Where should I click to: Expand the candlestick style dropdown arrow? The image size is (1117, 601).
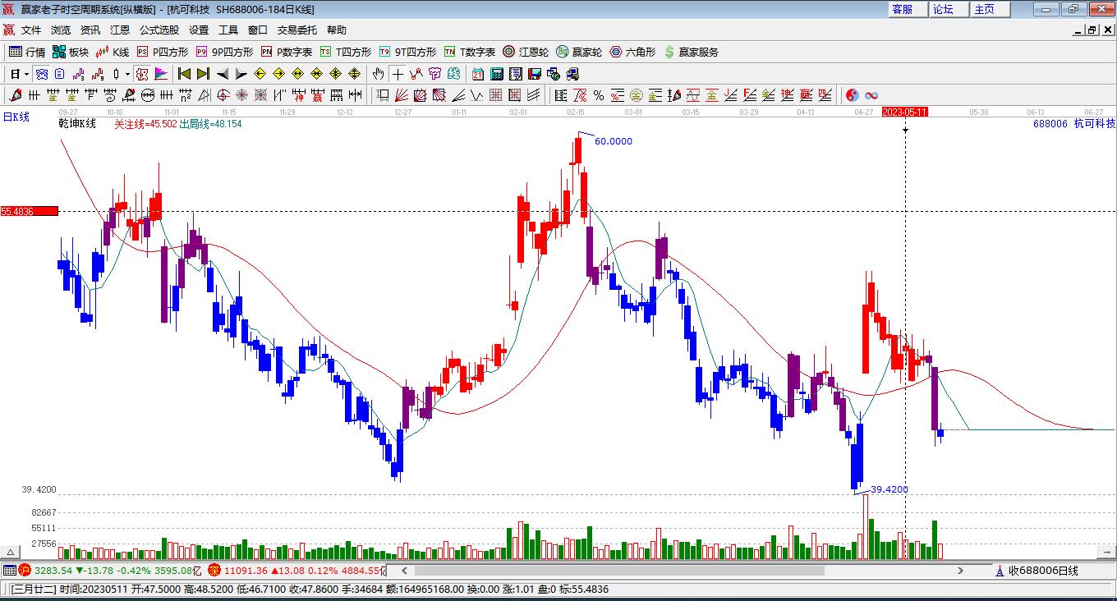[x=127, y=74]
